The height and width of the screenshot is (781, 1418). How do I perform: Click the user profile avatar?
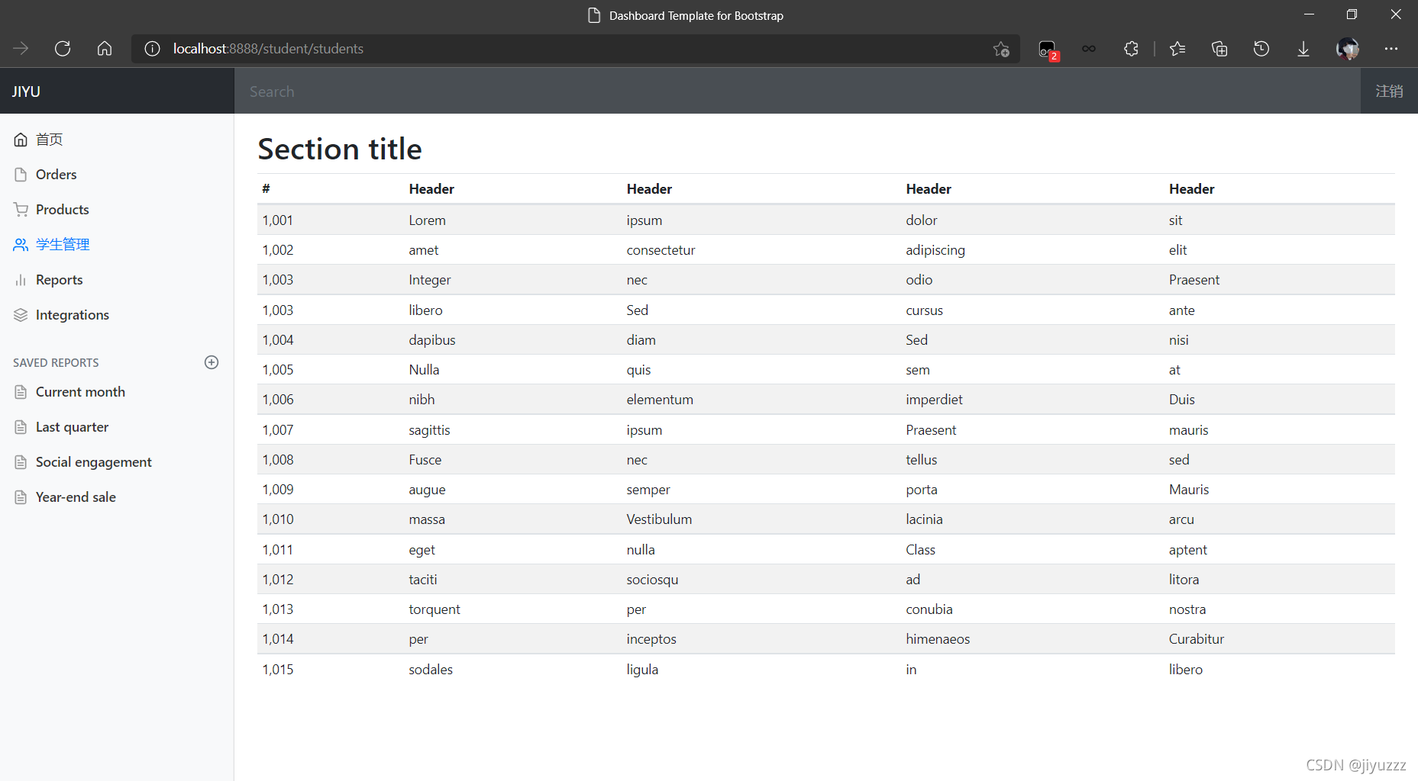[x=1348, y=49]
